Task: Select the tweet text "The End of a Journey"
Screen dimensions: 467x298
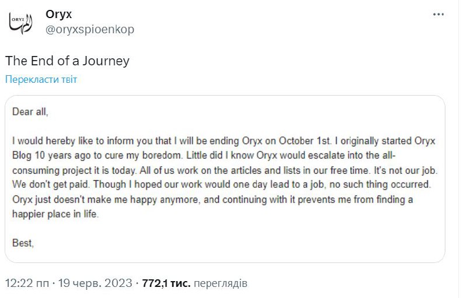Action: pyautogui.click(x=67, y=61)
